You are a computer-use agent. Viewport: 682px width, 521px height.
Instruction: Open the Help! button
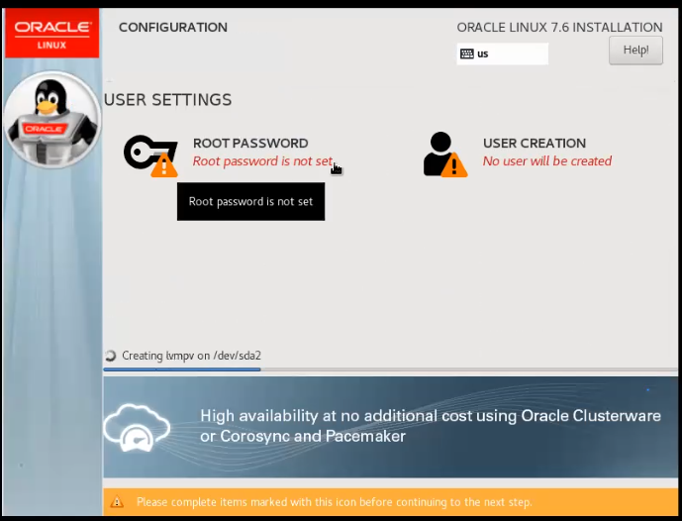pyautogui.click(x=635, y=51)
